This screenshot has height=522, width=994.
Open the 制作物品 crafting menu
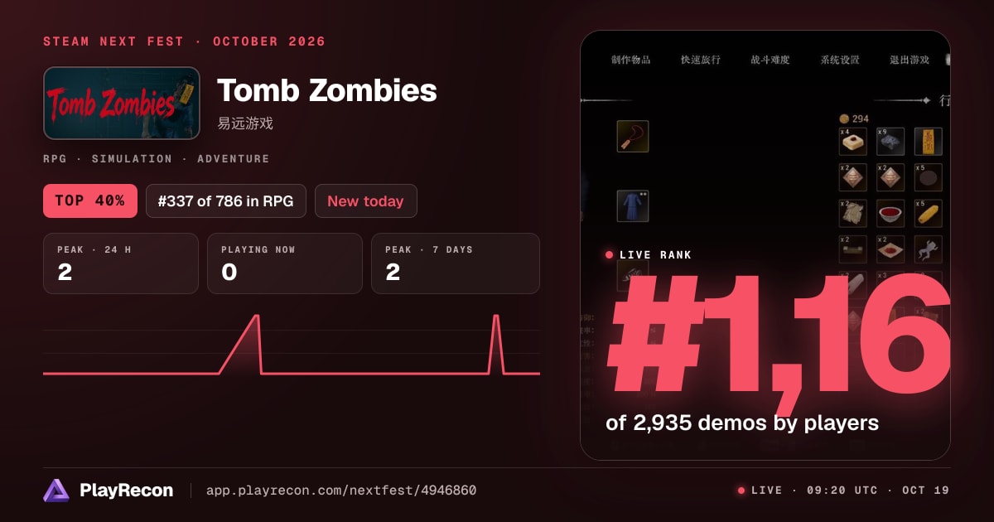pos(631,60)
